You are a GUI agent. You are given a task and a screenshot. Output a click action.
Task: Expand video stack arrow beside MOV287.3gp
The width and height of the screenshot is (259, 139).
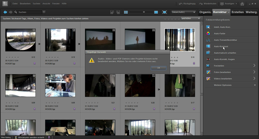(39, 44)
